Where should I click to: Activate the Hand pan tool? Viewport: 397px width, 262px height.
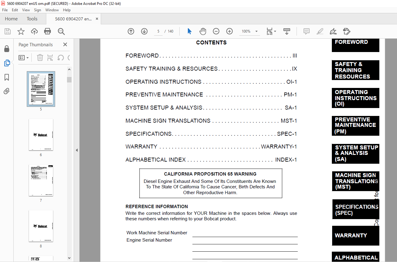point(203,31)
